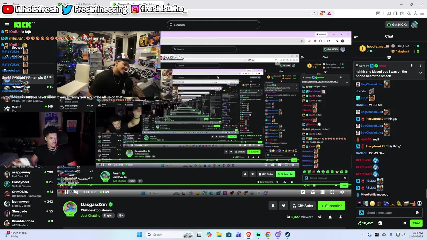Toggle notifications bell for Dasgasd3m
This screenshot has width=427, height=240.
(273, 206)
